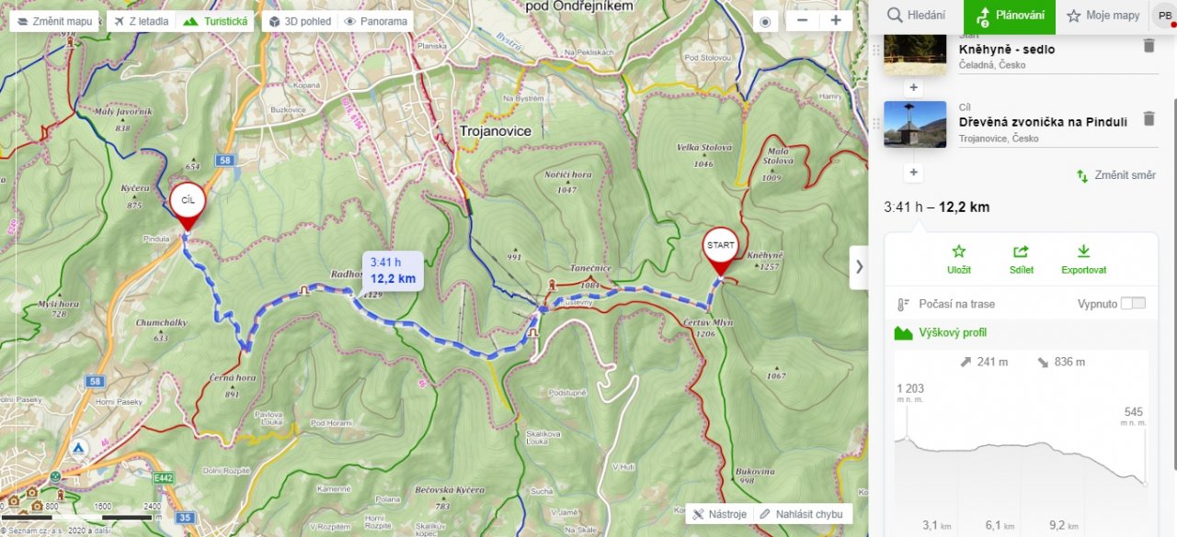Open the Nástroje tools button
Image resolution: width=1177 pixels, height=537 pixels.
pyautogui.click(x=720, y=514)
